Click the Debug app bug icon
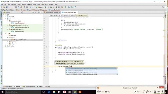 [51, 7]
